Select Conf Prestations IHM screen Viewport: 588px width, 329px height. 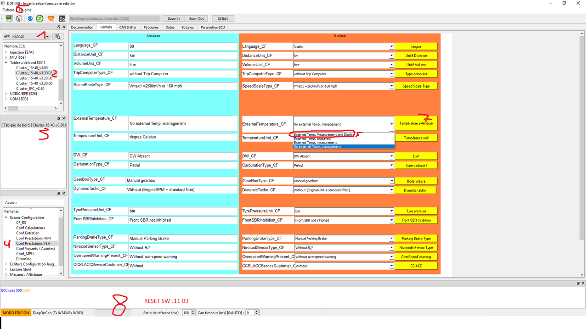[33, 238]
